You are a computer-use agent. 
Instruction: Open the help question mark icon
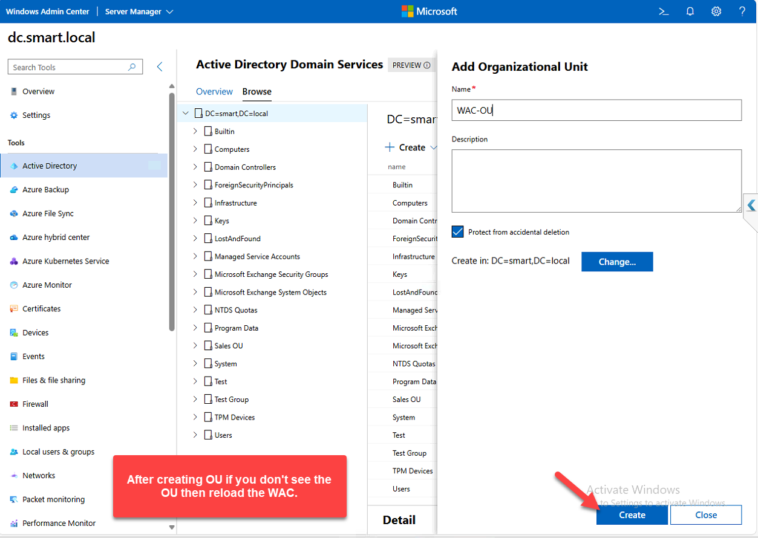pos(742,11)
